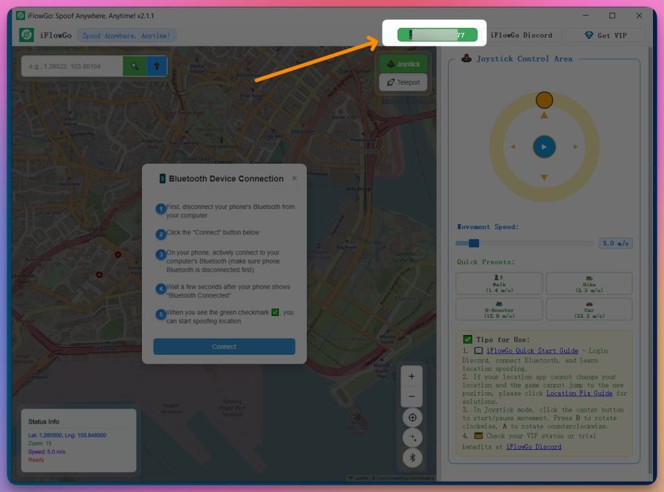
Task: Click the "Speed: 5.0 m/s" status text
Action: (x=47, y=451)
